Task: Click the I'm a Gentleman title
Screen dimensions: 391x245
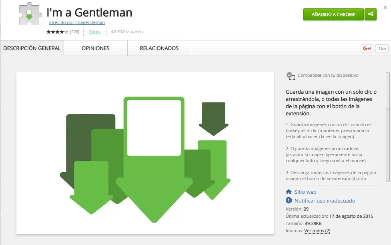Action: coord(89,12)
